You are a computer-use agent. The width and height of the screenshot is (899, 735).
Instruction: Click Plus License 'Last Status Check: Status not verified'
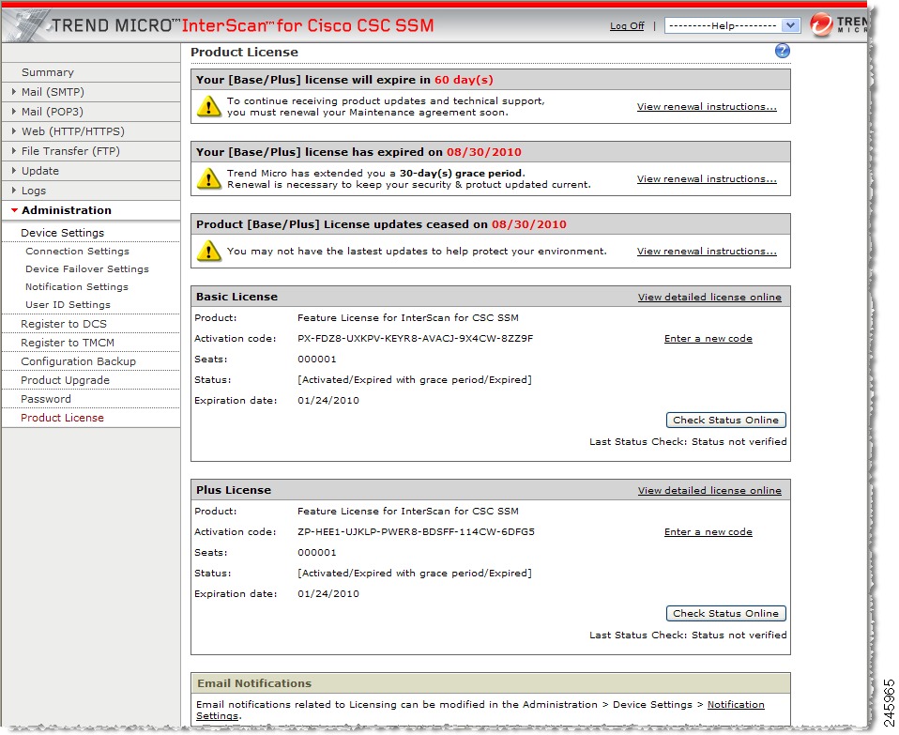tap(688, 635)
